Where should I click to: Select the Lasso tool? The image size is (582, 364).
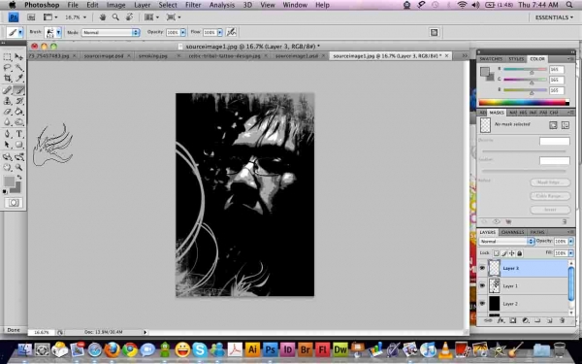pyautogui.click(x=8, y=68)
